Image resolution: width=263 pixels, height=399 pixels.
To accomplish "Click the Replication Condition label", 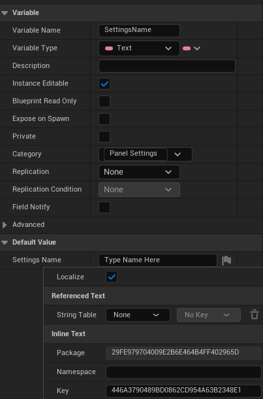I will point(47,189).
